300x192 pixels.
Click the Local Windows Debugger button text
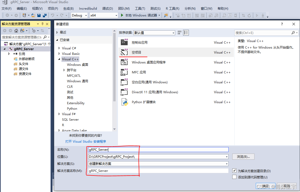[141, 15]
